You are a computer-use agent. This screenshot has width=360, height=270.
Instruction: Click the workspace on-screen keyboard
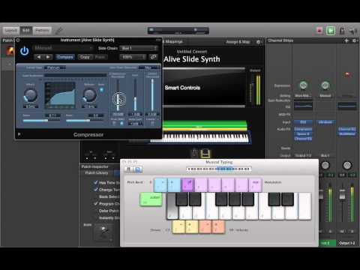(199, 138)
